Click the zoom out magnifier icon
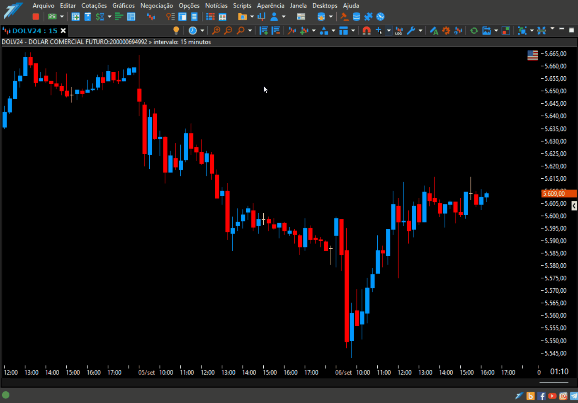The image size is (578, 403). [228, 30]
